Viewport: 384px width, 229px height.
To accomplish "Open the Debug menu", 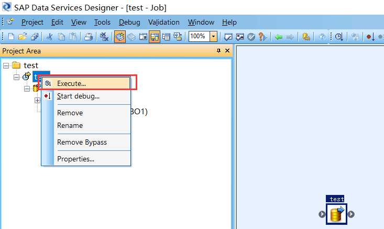I will point(129,23).
